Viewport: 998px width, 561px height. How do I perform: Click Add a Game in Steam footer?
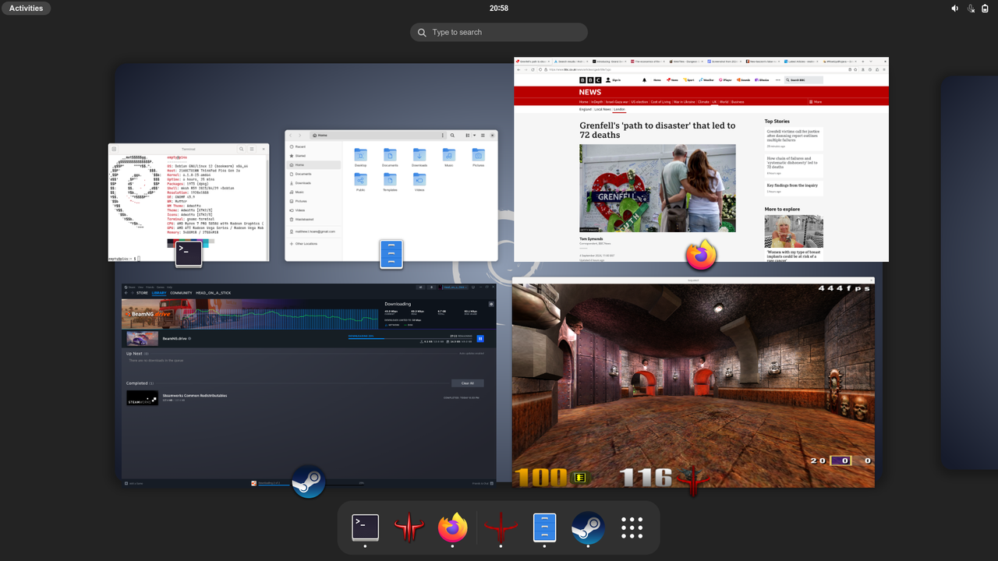pos(133,483)
